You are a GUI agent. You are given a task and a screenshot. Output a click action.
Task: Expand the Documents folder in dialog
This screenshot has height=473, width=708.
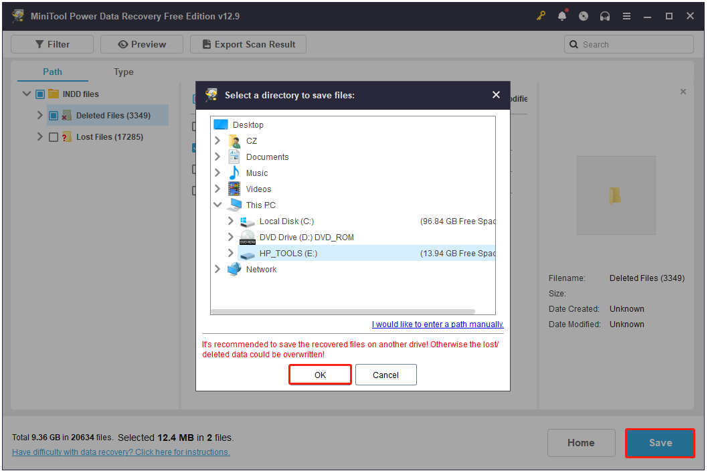[217, 156]
